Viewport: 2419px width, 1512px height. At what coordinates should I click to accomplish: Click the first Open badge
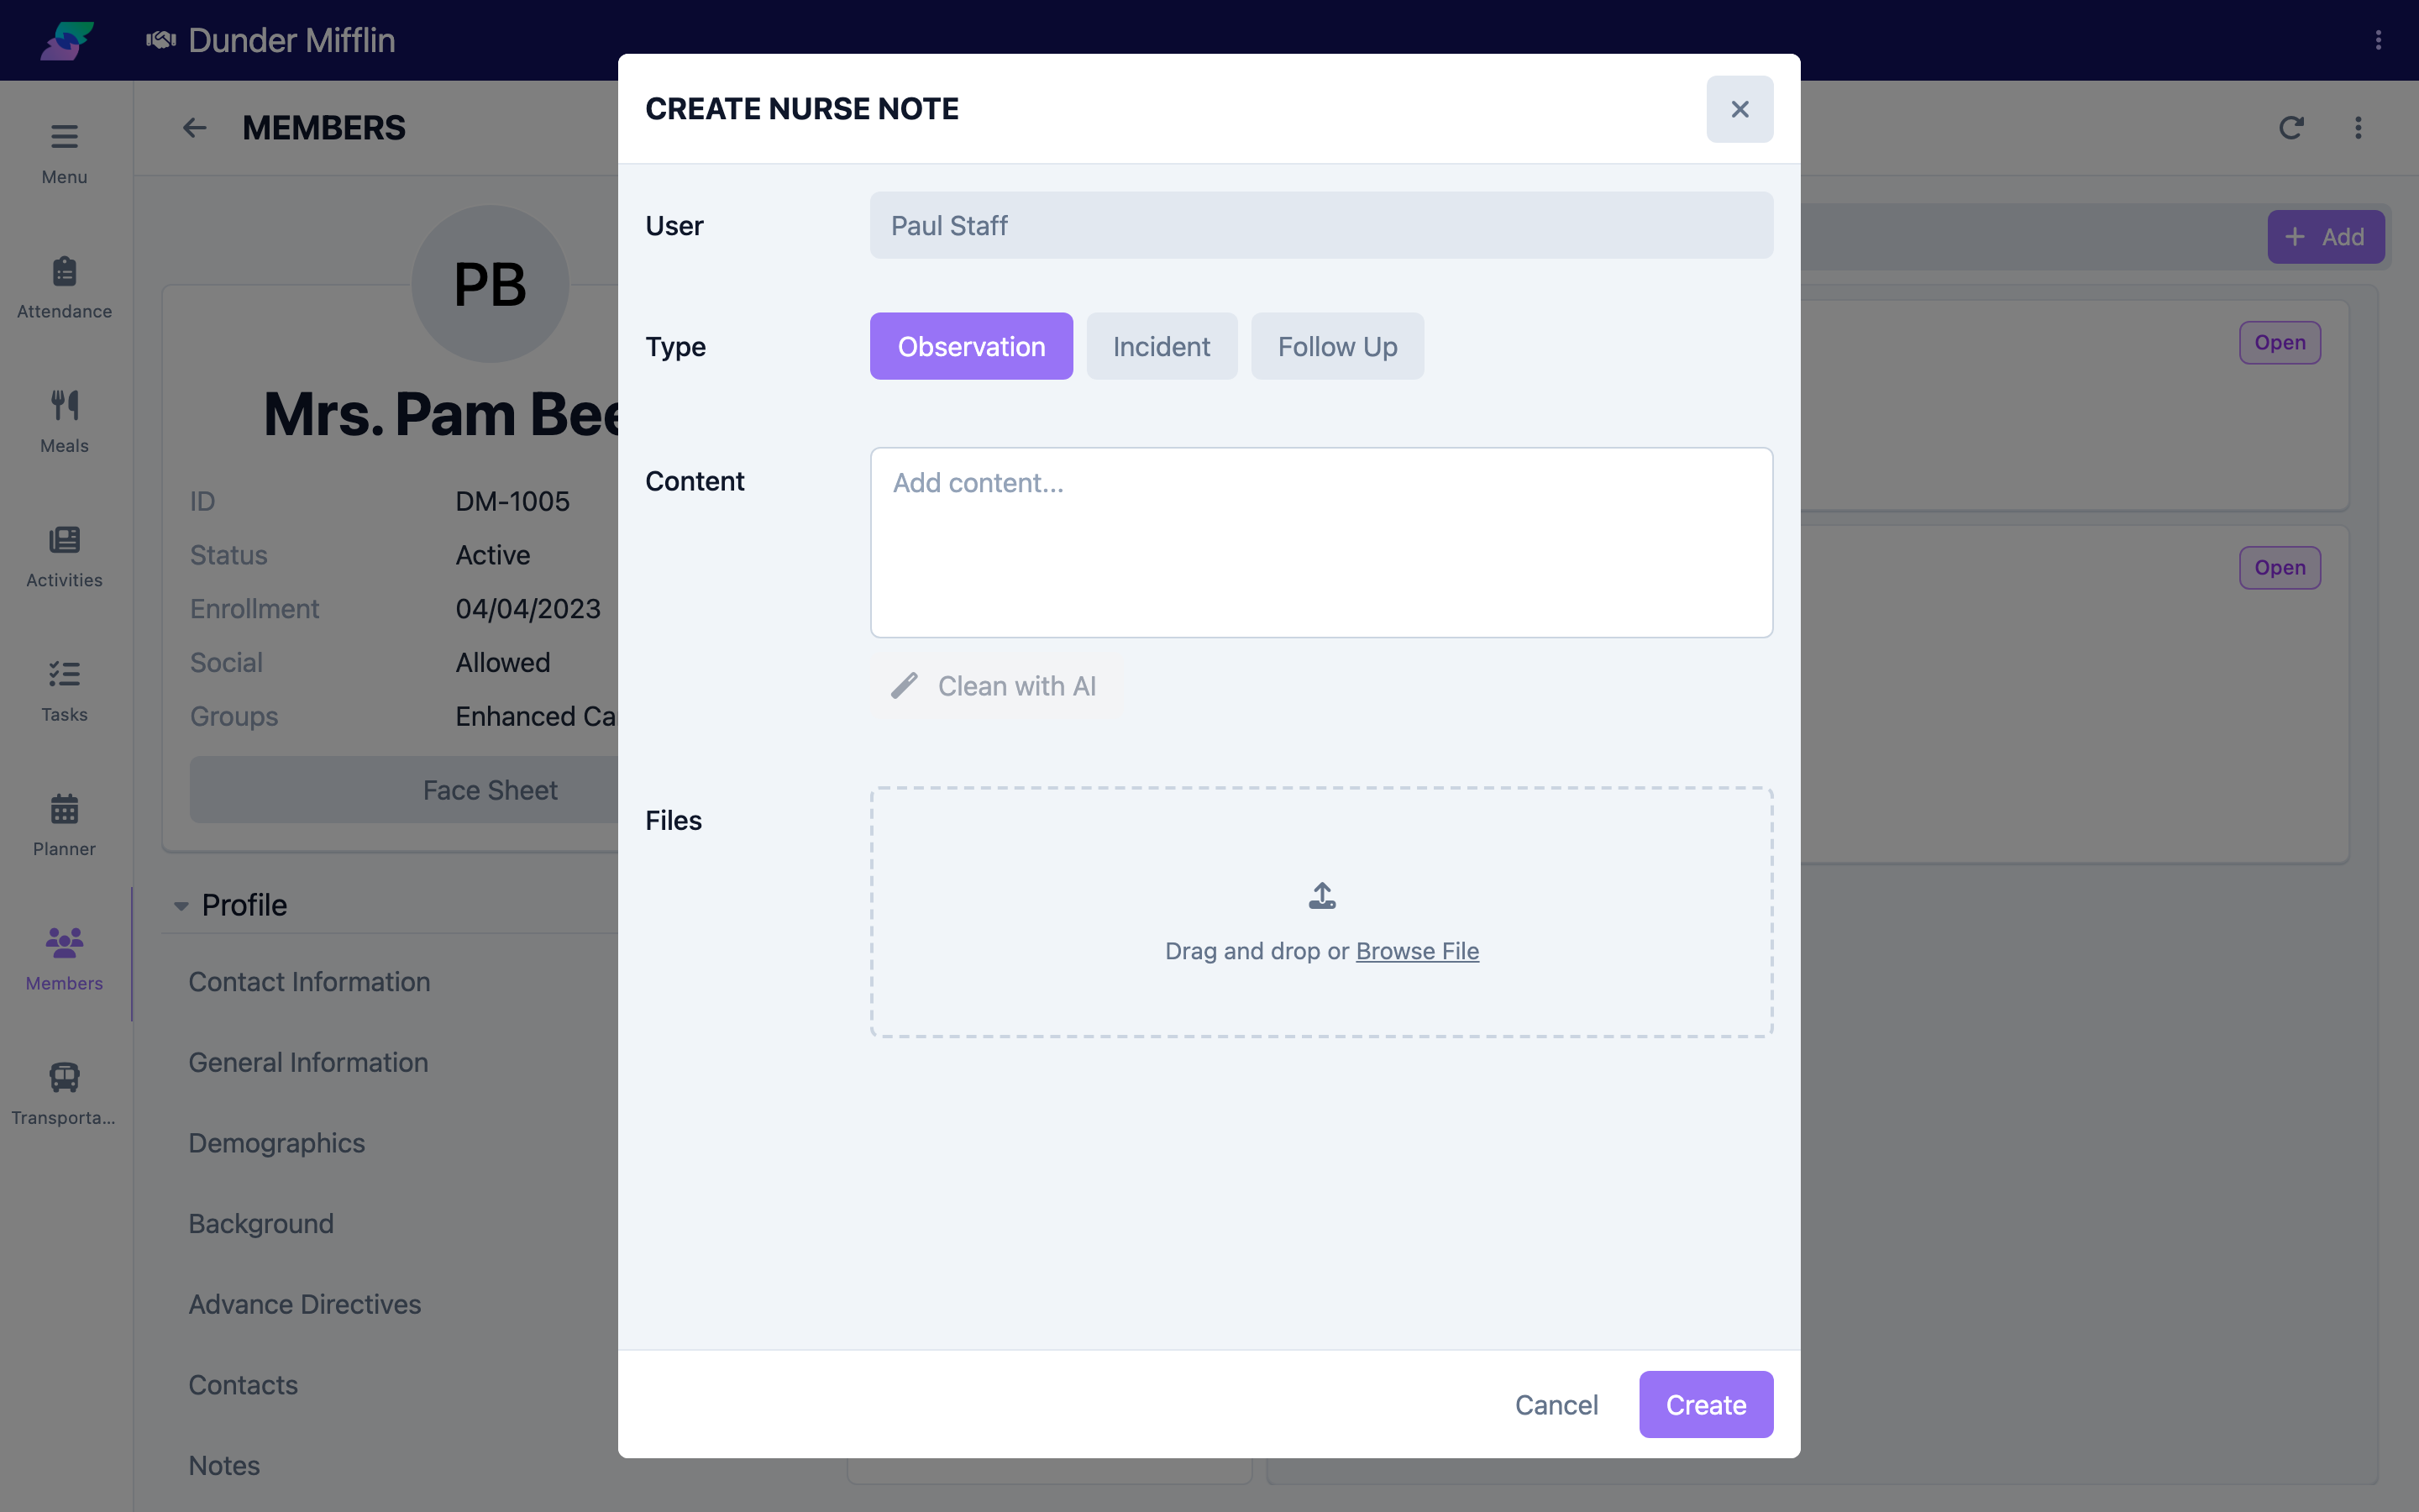[2279, 343]
